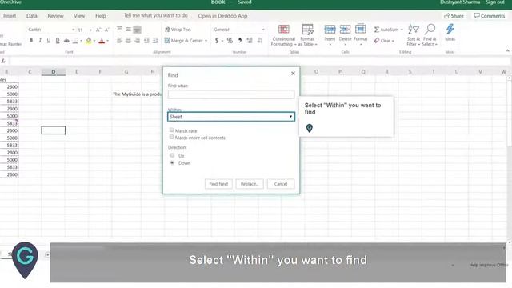Expand the font color dropdown arrow
The height and width of the screenshot is (288, 512).
[107, 41]
